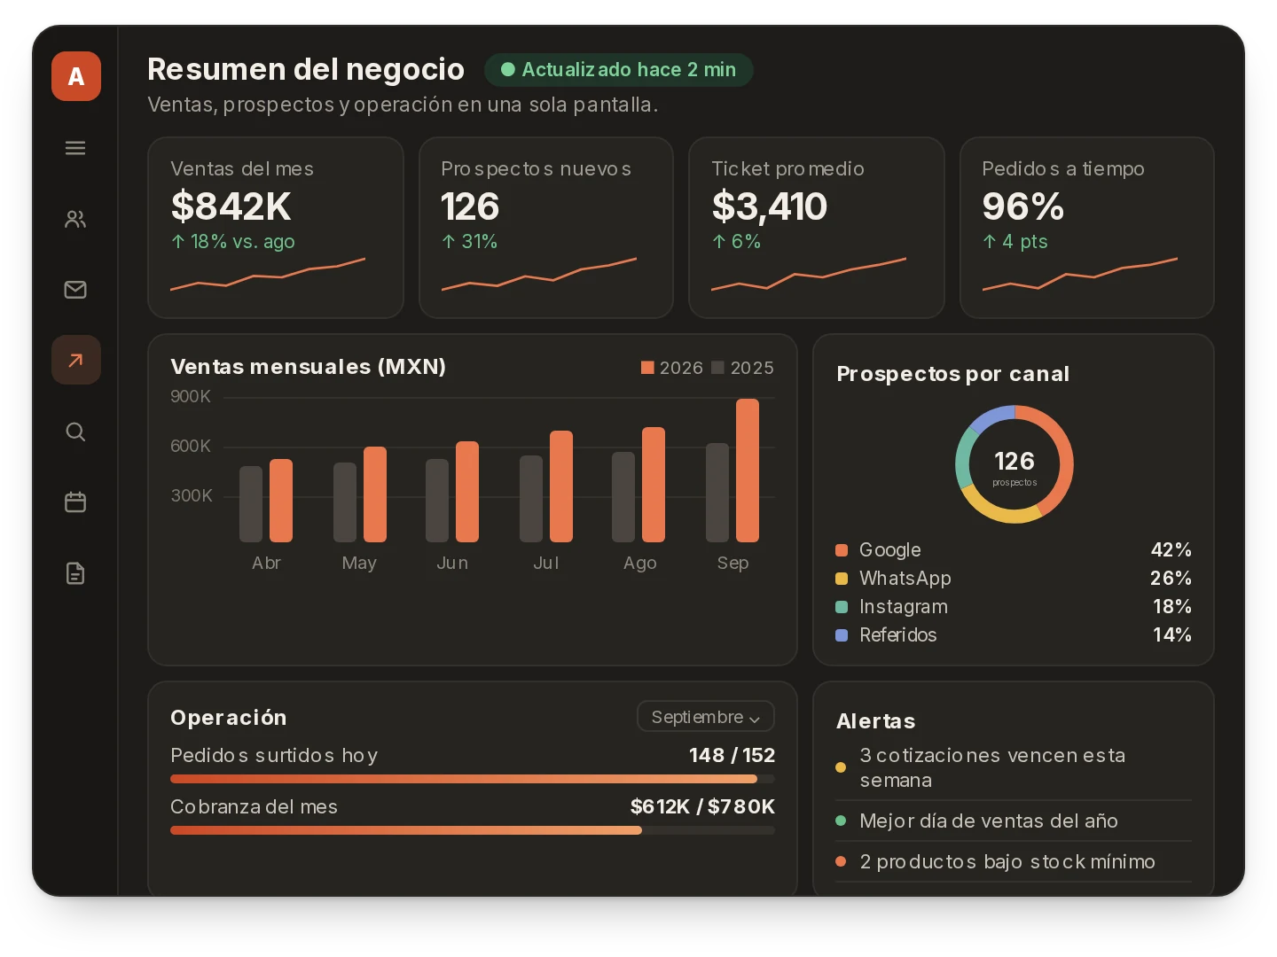1277x957 pixels.
Task: Open the Septiembre month dropdown
Action: click(706, 717)
